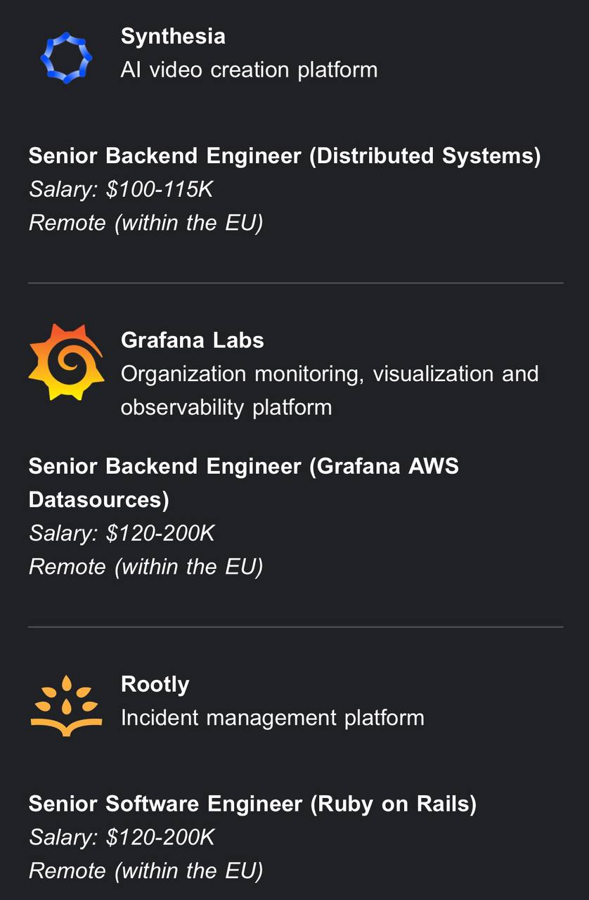Open the Senior Backend Engineer (Distributed Systems) job
This screenshot has width=589, height=900.
click(x=284, y=156)
